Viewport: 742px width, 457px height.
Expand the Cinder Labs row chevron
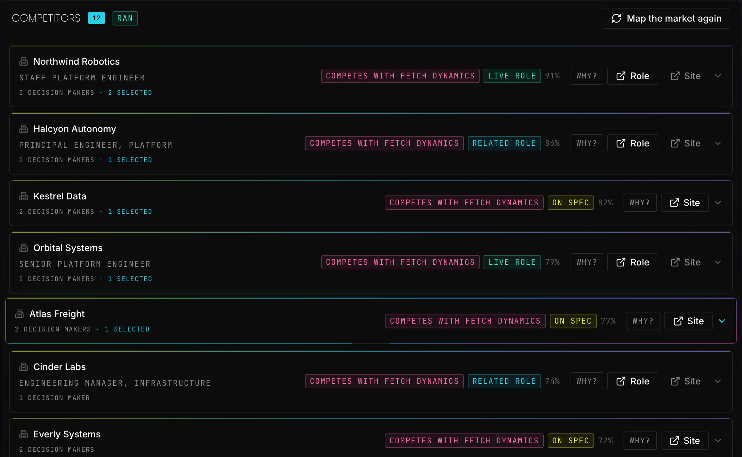(x=718, y=381)
